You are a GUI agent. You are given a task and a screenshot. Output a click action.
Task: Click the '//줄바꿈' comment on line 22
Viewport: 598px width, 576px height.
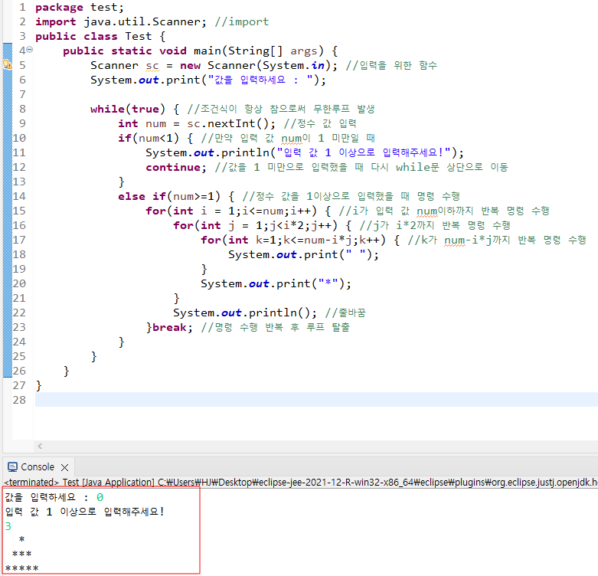[x=345, y=313]
